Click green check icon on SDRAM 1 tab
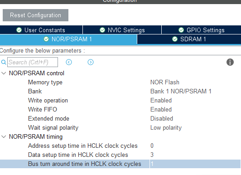Viewport: 241px width, 175px height. coord(175,39)
